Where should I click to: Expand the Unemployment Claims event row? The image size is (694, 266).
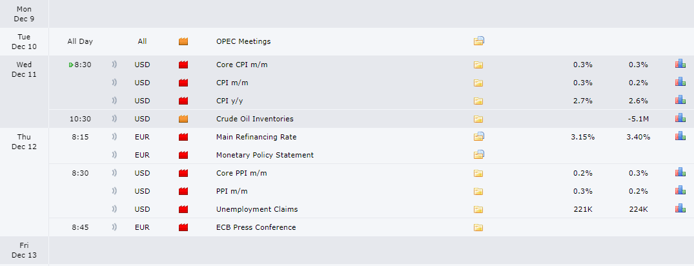(371, 209)
